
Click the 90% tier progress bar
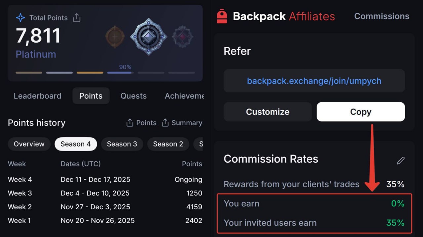120,73
